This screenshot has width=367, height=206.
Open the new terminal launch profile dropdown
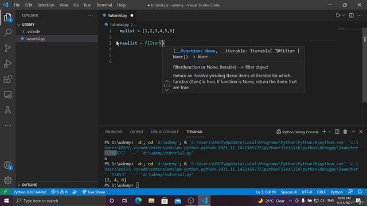[x=330, y=132]
